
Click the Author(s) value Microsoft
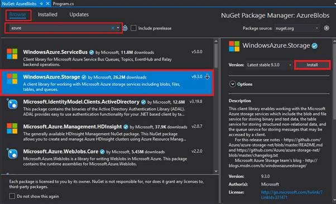point(270,184)
